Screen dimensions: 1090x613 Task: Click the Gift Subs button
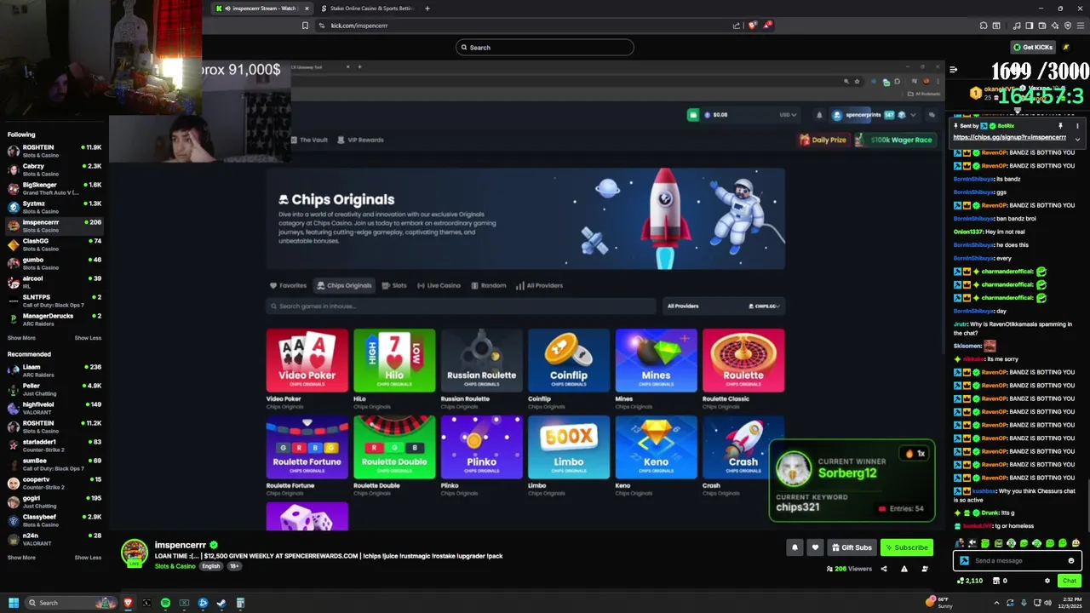(852, 547)
